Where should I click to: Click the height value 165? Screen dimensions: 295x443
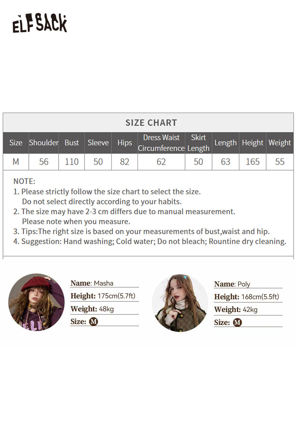click(x=253, y=162)
